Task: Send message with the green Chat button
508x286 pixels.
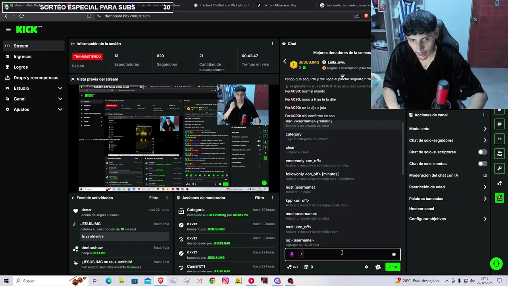Action: tap(393, 267)
